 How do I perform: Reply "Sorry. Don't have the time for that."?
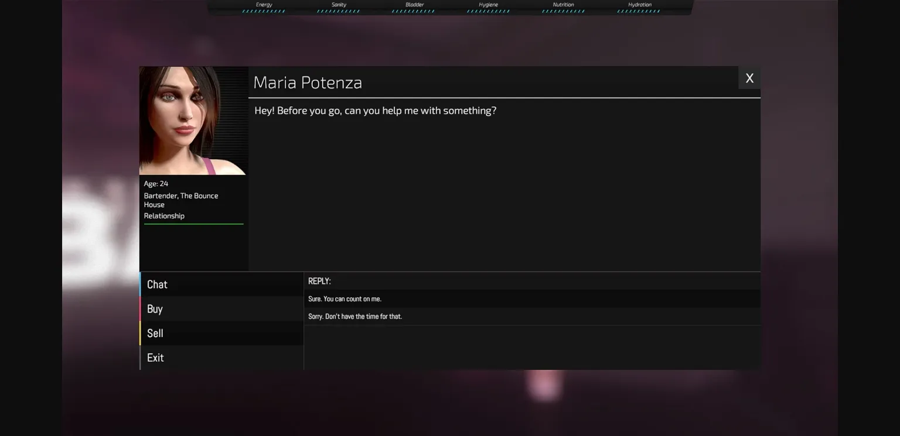[x=355, y=317]
